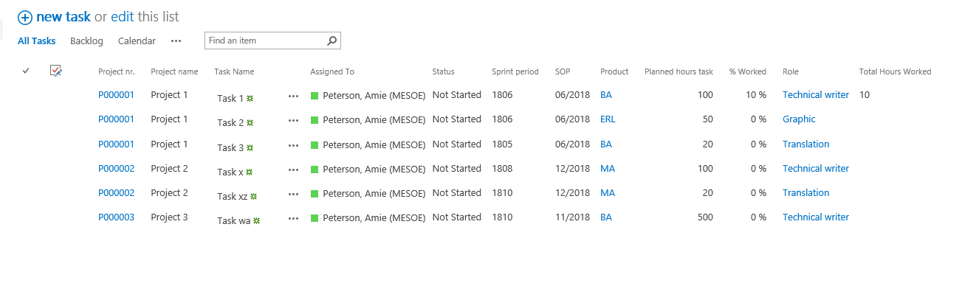Expand more views ellipsis beside Calendar
The width and height of the screenshot is (979, 297).
pos(176,41)
